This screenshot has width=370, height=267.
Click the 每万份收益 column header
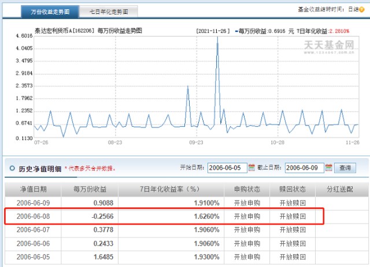pos(90,189)
